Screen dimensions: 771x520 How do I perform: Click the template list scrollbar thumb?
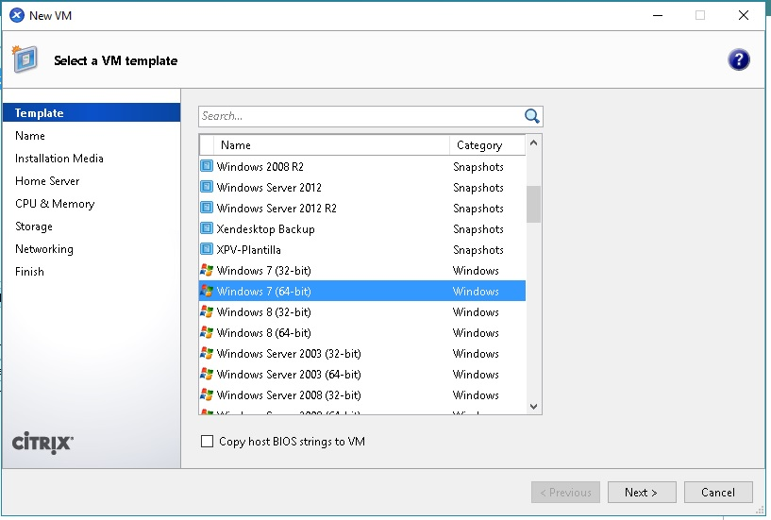[533, 203]
